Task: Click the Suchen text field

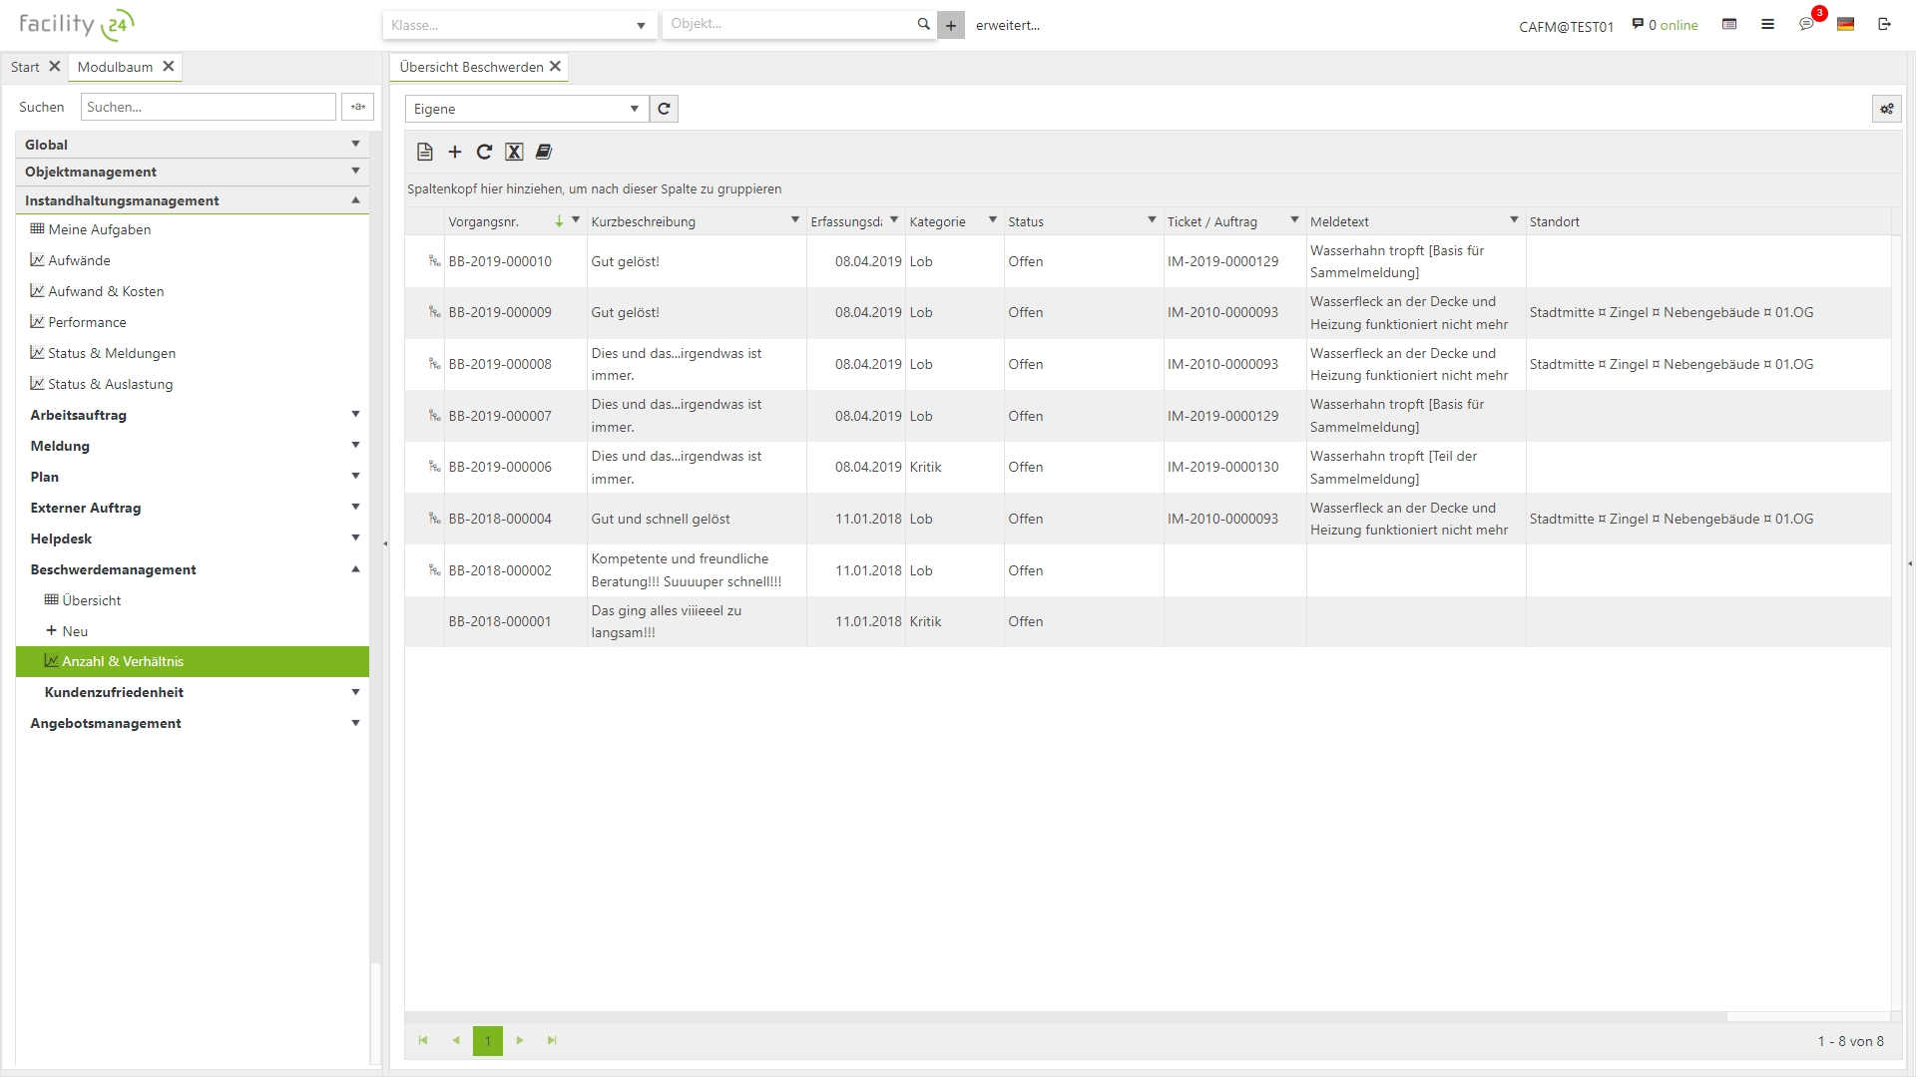Action: tap(208, 107)
